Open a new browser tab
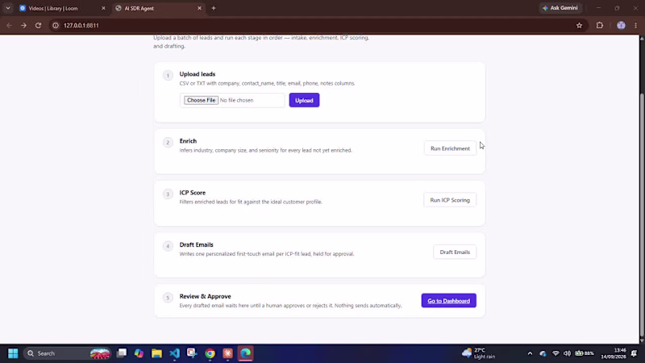This screenshot has width=645, height=363. (214, 8)
